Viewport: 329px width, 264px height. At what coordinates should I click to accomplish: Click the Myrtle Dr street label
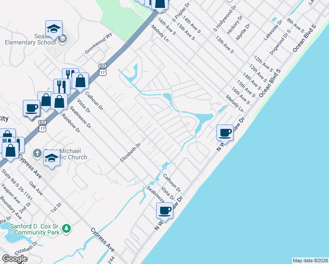[x=243, y=32]
